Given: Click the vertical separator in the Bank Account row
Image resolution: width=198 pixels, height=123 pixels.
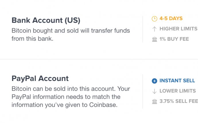Looking at the screenshot, I should 143,29.
